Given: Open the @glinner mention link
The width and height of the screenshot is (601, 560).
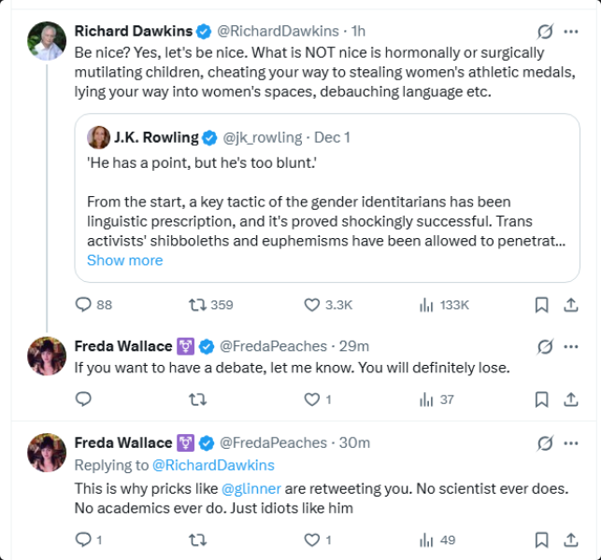Looking at the screenshot, I should [x=251, y=488].
